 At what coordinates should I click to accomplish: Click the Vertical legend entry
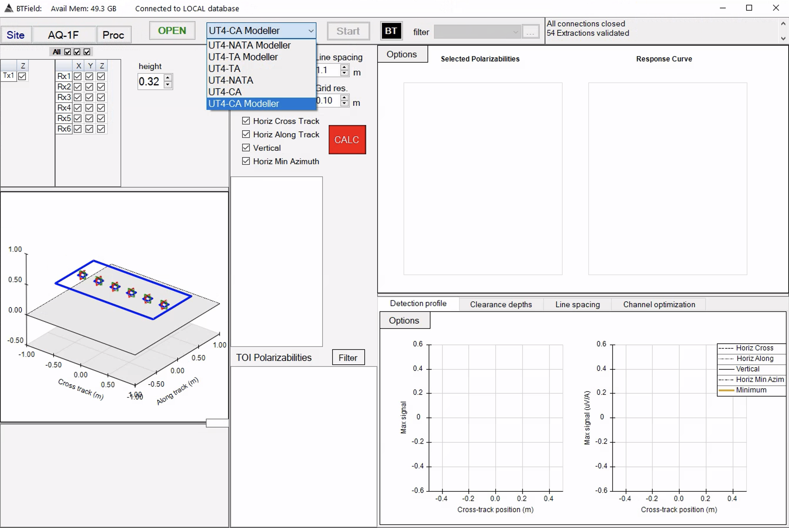tap(752, 369)
